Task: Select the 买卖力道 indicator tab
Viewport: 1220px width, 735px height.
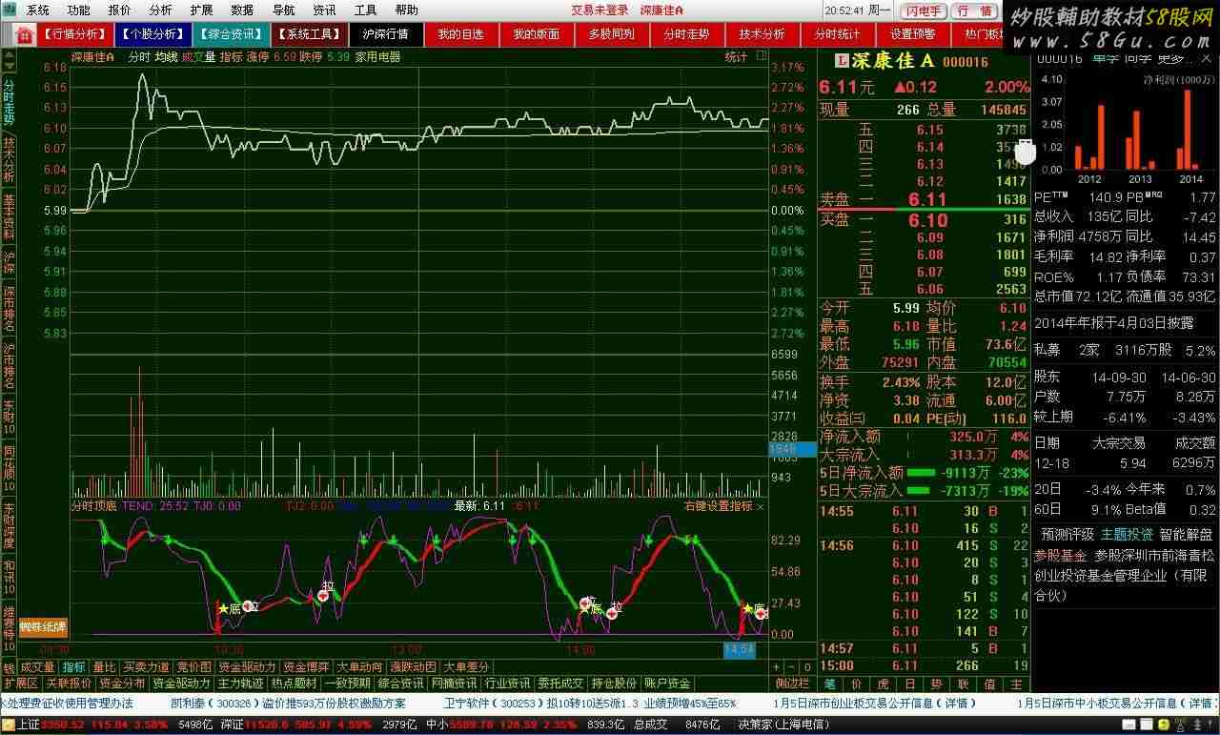Action: (147, 667)
